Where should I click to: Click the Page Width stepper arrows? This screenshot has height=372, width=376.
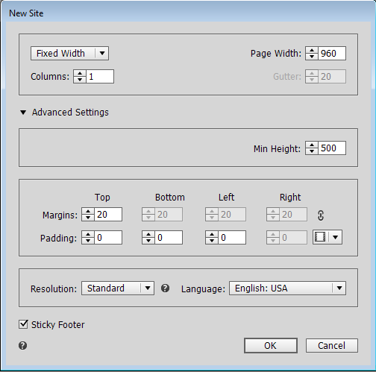tap(312, 53)
